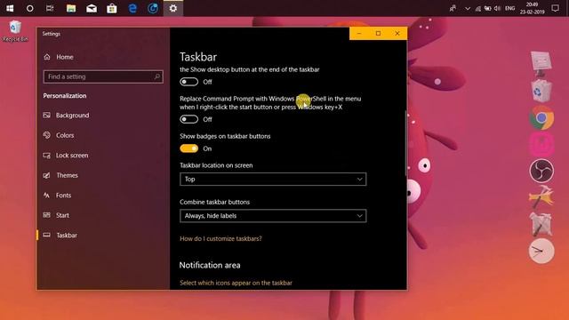The height and width of the screenshot is (320, 569).
Task: Click the Personalization section label
Action: 65,96
